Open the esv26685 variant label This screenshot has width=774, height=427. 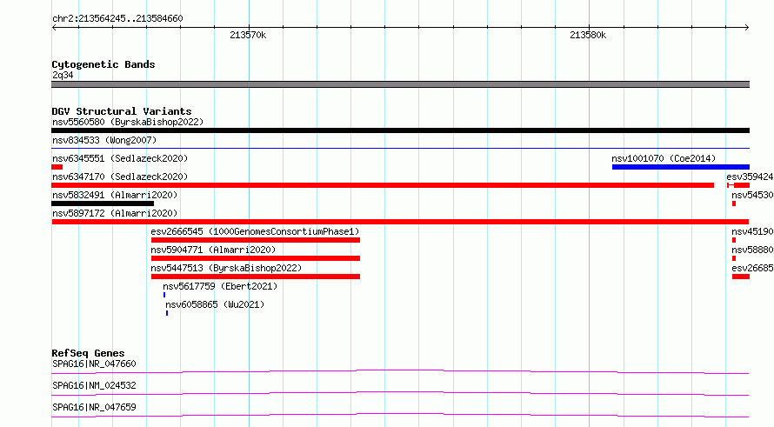pyautogui.click(x=752, y=268)
